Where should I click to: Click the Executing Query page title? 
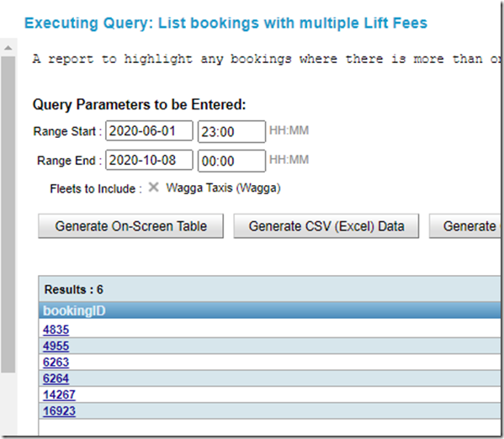pos(226,24)
